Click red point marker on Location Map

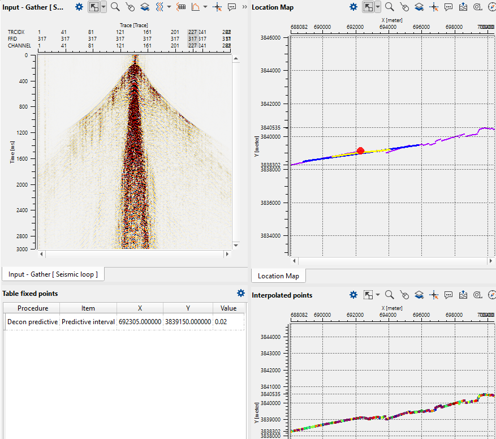point(361,150)
